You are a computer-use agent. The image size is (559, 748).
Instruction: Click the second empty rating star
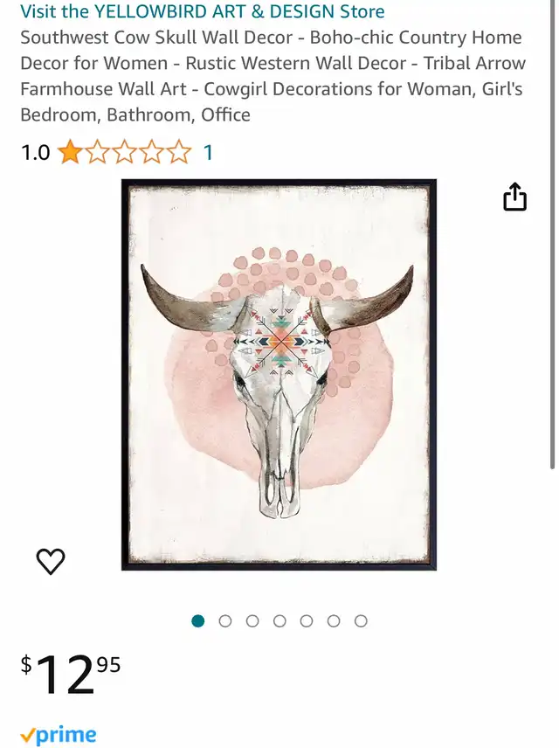coord(98,152)
